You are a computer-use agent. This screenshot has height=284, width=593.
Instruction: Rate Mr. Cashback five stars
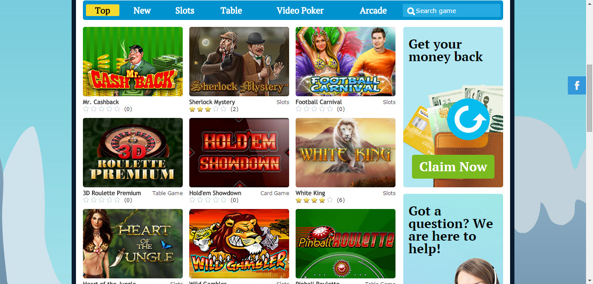click(117, 109)
